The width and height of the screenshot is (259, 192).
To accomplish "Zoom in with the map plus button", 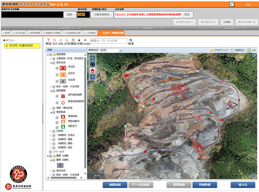I will click(x=92, y=58).
